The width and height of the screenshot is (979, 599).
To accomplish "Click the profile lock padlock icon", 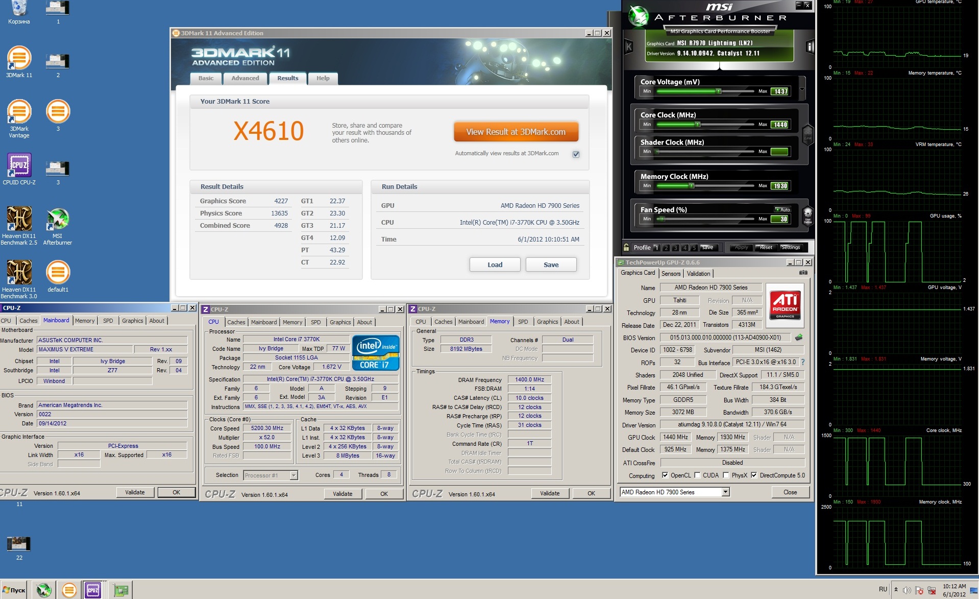I will pyautogui.click(x=626, y=248).
